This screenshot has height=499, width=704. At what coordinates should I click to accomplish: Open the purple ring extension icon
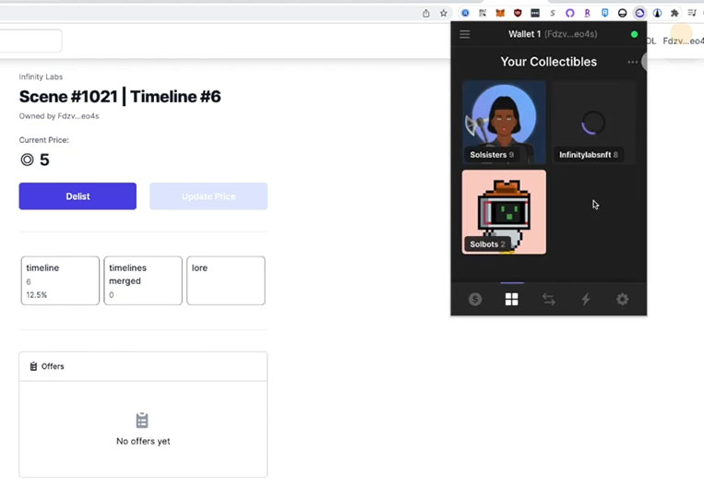[570, 14]
